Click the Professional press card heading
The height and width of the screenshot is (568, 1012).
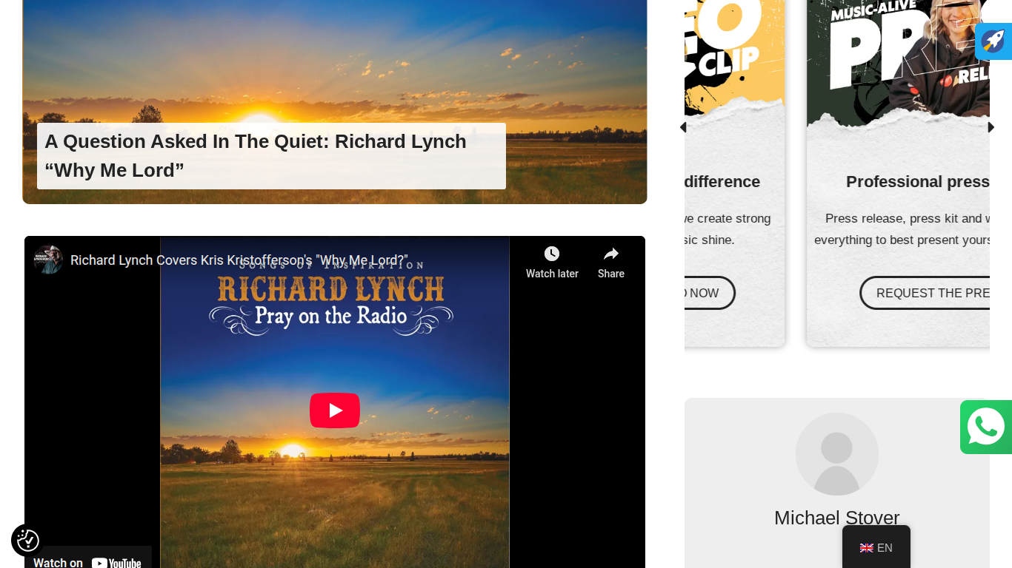pos(918,182)
